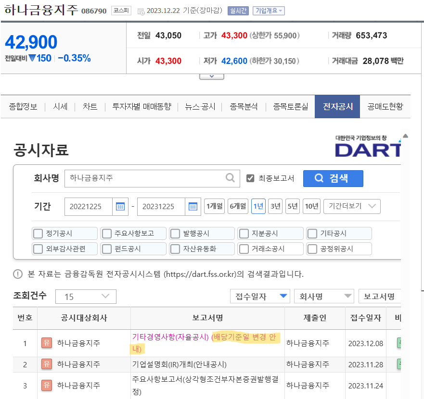
Task: Click the info icon before the DART notice
Action: (18, 274)
